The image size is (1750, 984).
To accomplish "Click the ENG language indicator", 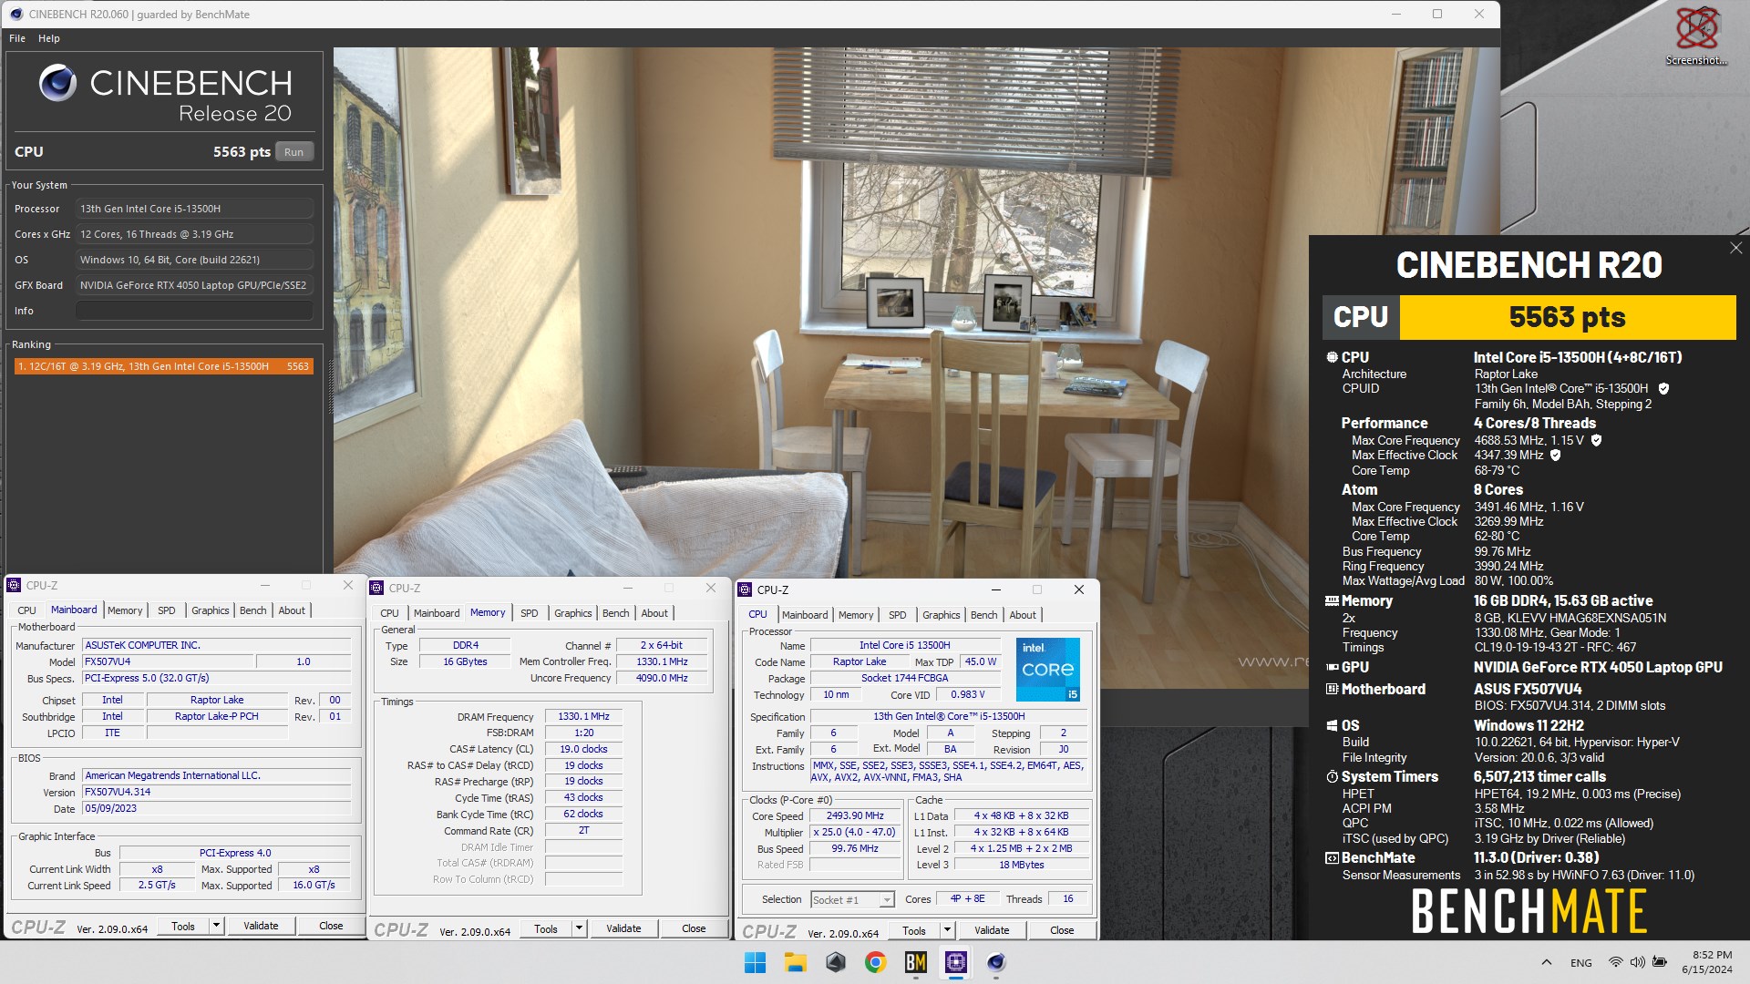I will (x=1581, y=963).
